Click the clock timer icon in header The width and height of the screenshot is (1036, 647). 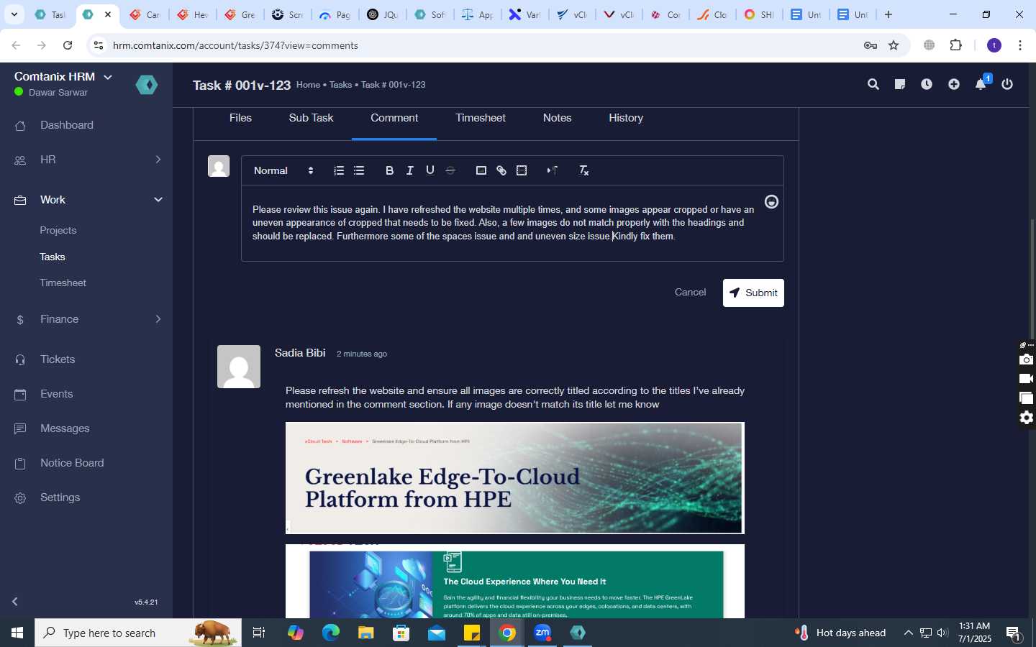coord(927,84)
